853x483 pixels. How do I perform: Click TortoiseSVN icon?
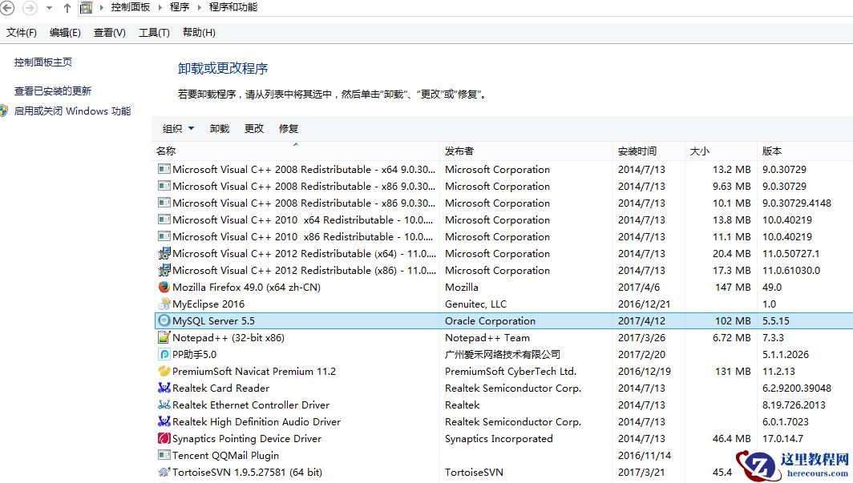[164, 472]
